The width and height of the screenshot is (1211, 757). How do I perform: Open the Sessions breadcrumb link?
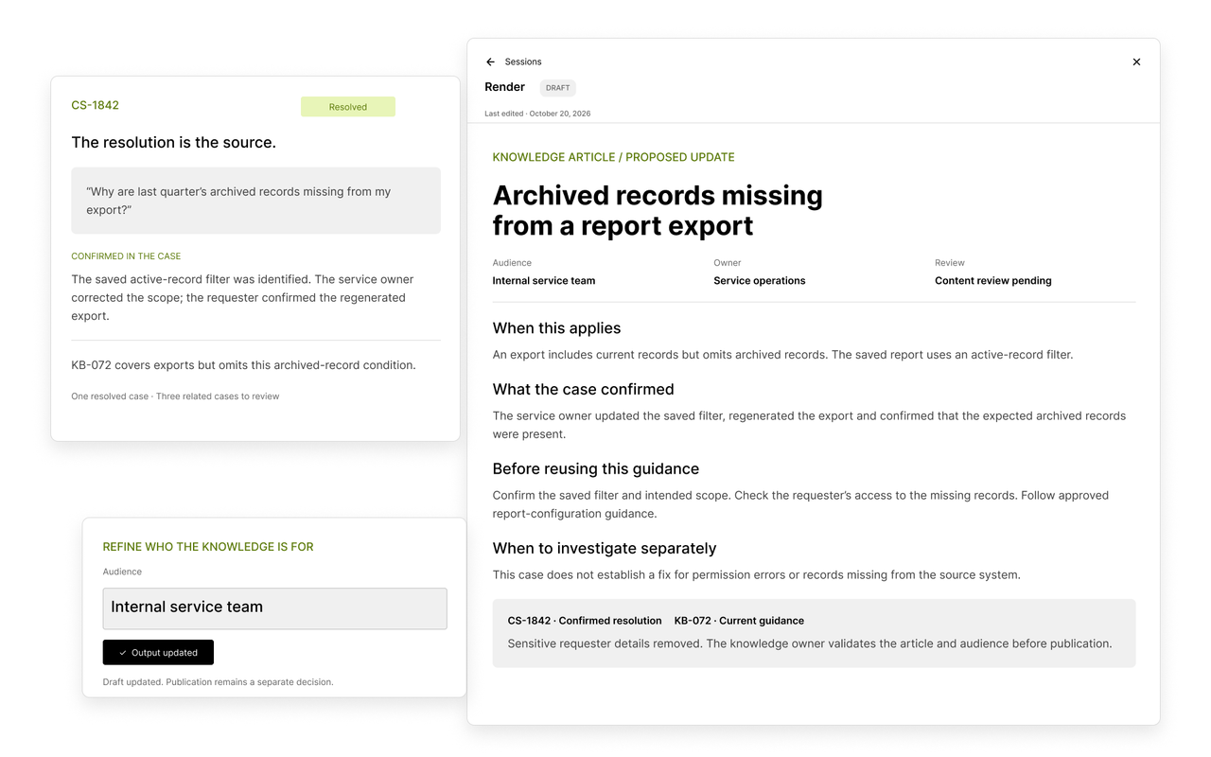coord(523,62)
